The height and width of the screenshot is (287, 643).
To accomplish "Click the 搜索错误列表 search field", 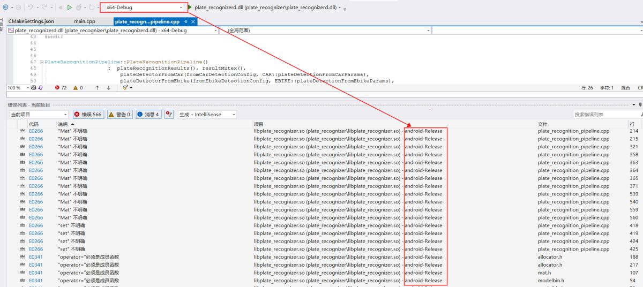I will click(607, 114).
